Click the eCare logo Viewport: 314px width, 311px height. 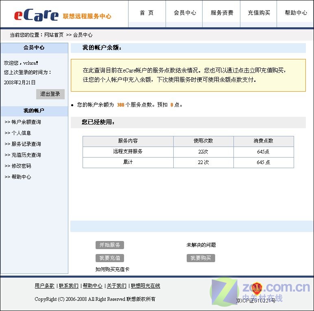click(x=36, y=15)
